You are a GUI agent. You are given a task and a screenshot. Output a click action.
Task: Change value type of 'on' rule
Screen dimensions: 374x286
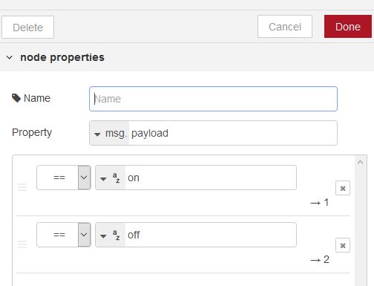[x=110, y=178]
